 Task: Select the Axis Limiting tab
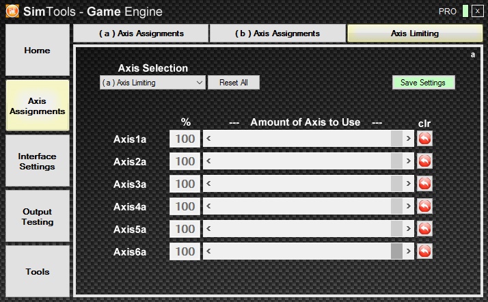click(415, 33)
